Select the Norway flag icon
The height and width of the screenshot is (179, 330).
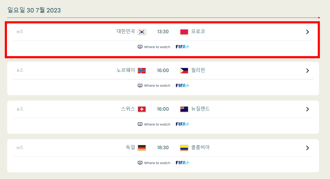[x=142, y=70]
